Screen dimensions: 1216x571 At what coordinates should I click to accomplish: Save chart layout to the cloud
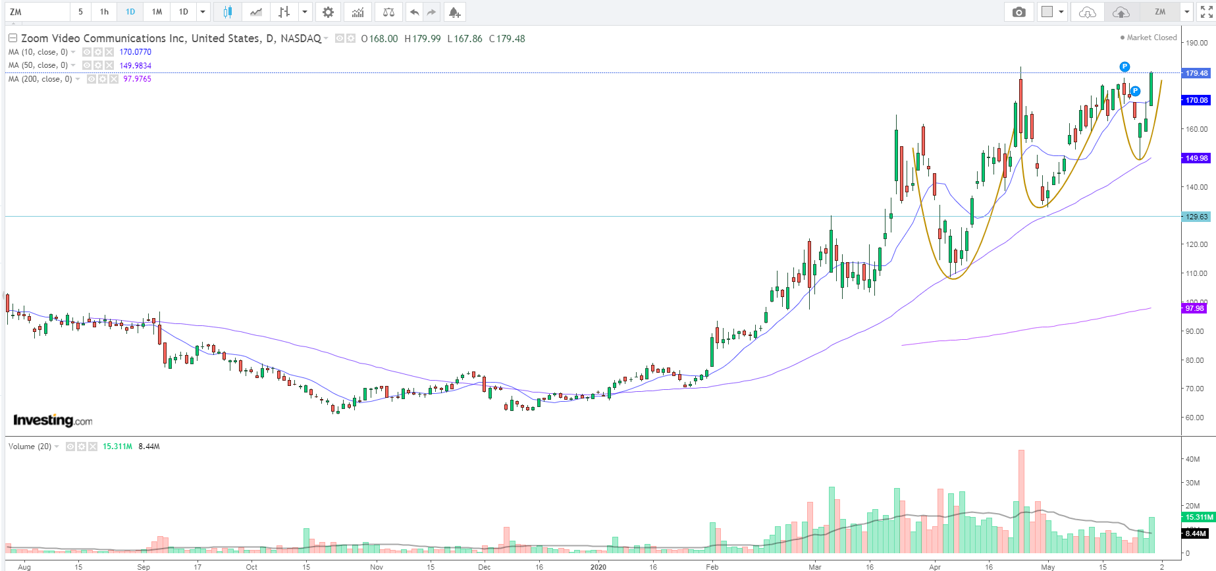click(x=1121, y=12)
